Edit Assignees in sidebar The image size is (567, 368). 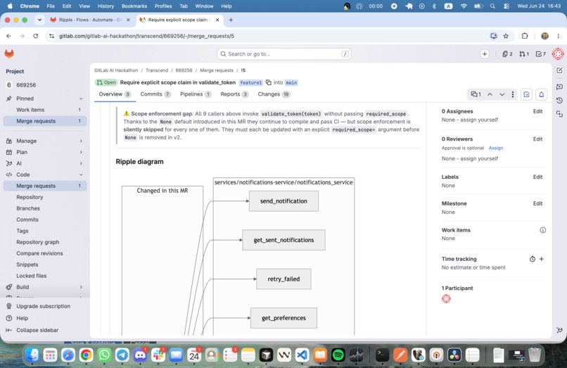tap(537, 111)
